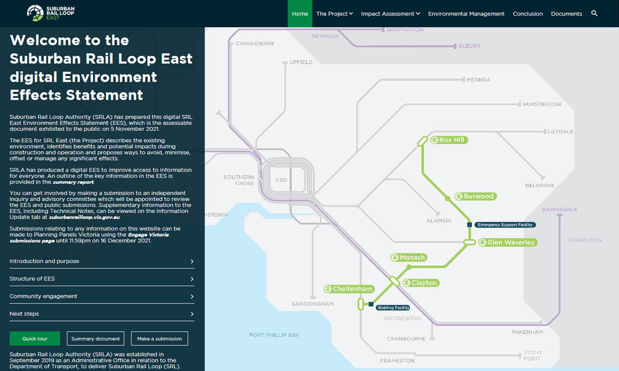
Task: Click the Belgrave map label
Action: (x=540, y=185)
